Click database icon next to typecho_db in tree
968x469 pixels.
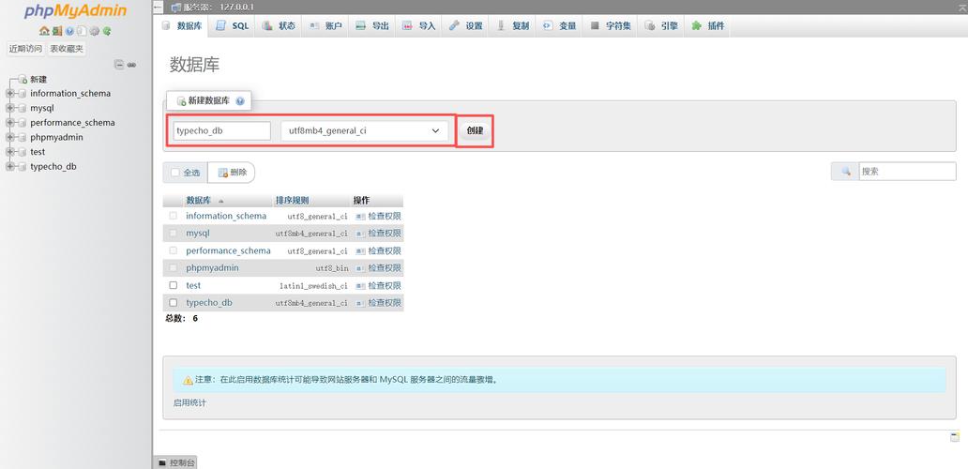(23, 167)
